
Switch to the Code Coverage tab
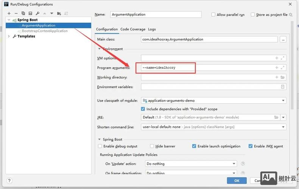click(132, 29)
